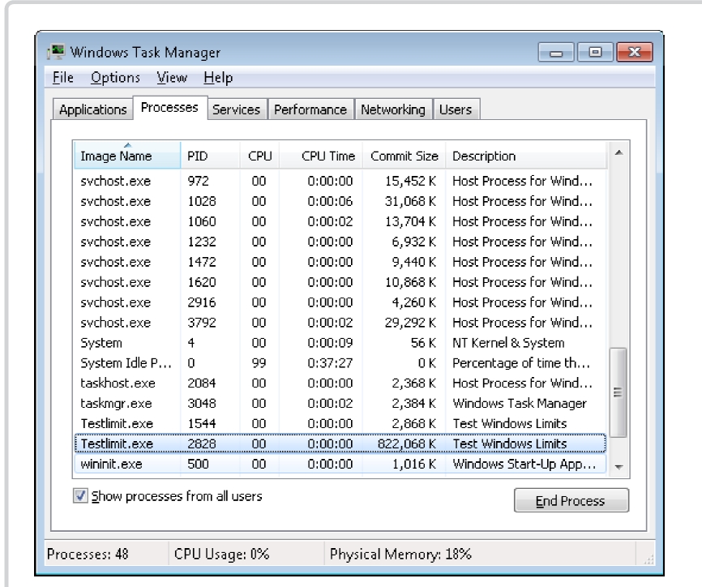The width and height of the screenshot is (702, 587).
Task: Click the scrollbar up arrow
Action: (619, 153)
